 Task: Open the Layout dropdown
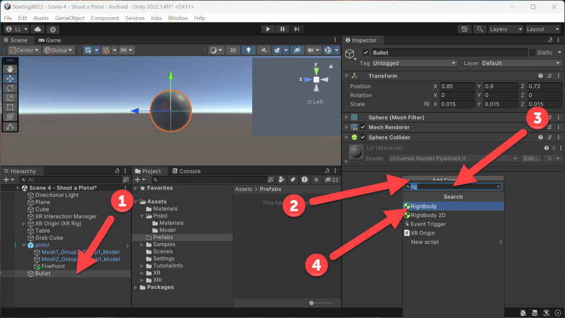point(543,29)
